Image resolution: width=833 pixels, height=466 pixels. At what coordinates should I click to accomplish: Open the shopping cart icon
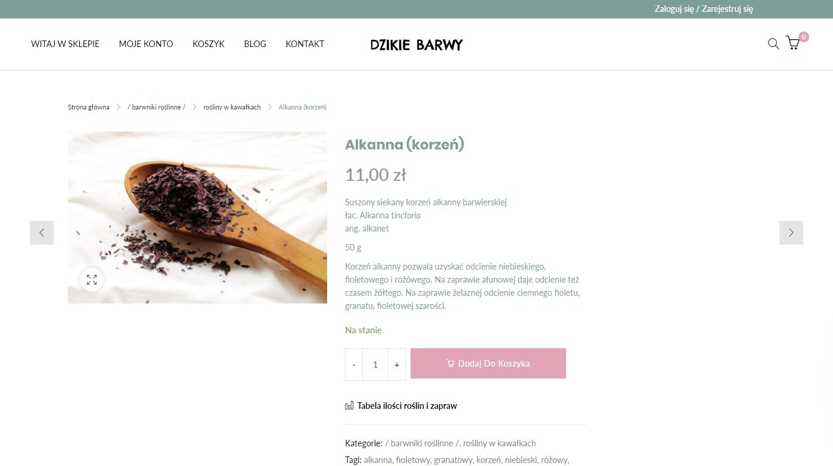(x=792, y=43)
